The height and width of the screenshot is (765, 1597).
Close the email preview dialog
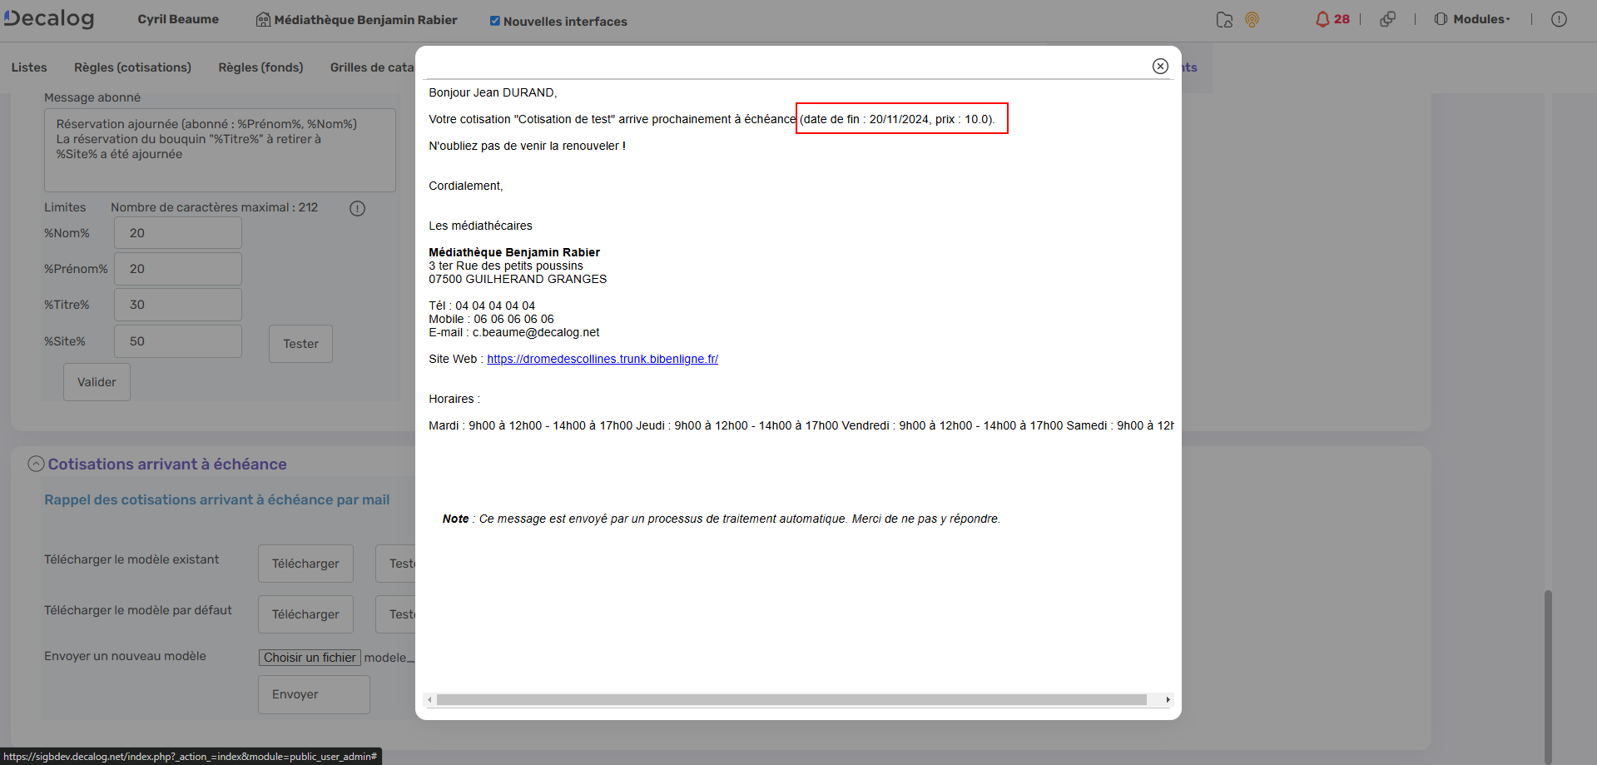1160,66
